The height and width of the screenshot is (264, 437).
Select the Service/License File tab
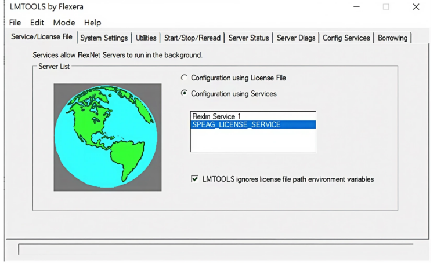tap(42, 37)
